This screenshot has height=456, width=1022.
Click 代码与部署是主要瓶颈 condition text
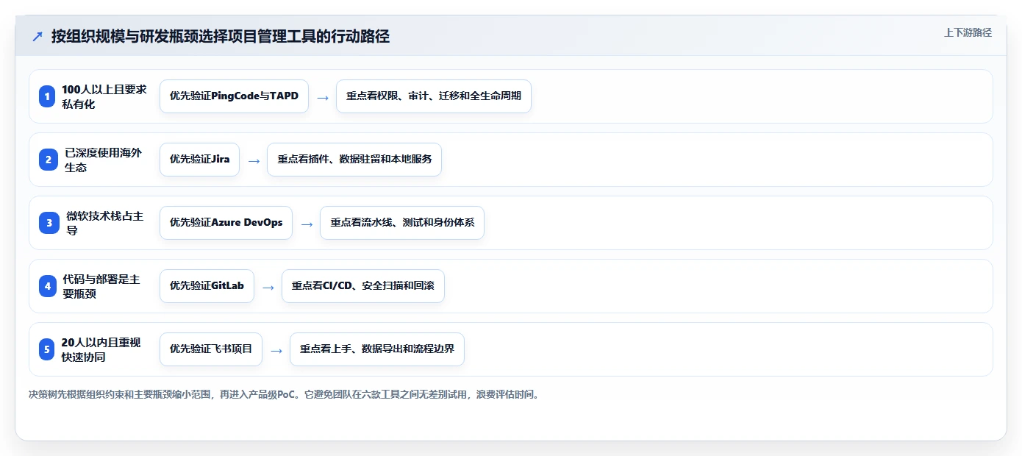pyautogui.click(x=101, y=286)
